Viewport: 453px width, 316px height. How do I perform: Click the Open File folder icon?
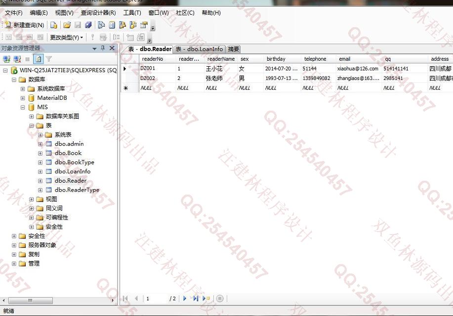point(67,25)
